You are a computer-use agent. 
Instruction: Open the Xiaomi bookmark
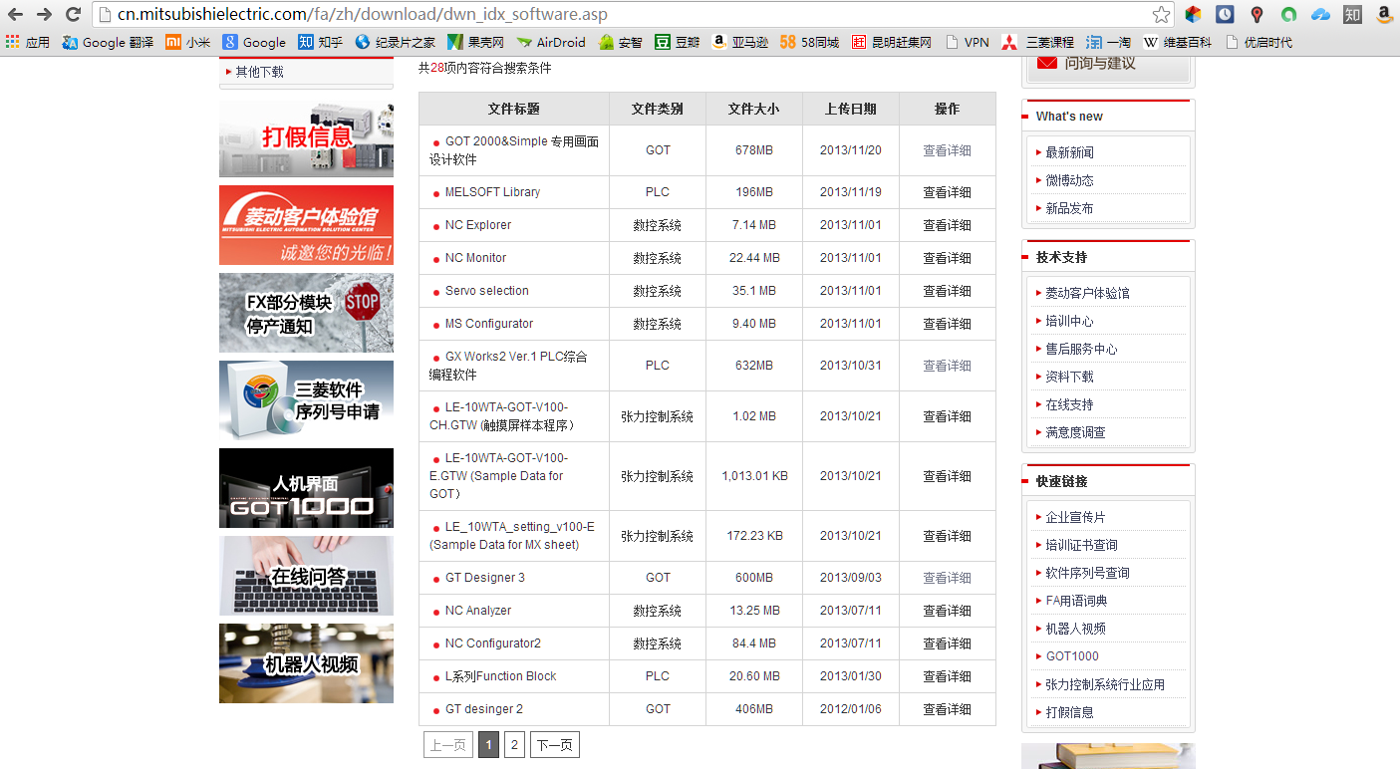(x=187, y=42)
